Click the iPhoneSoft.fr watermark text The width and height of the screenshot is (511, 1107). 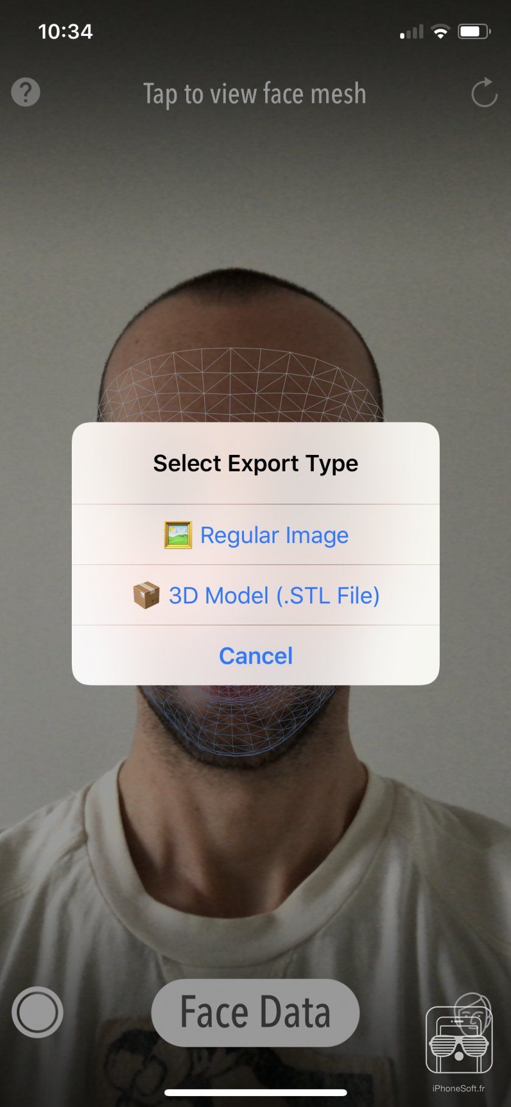459,1089
